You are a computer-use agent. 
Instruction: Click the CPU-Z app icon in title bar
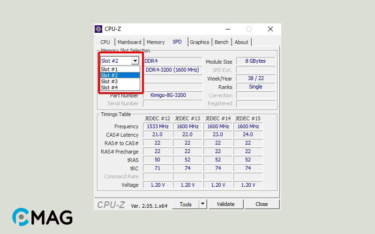click(x=98, y=29)
